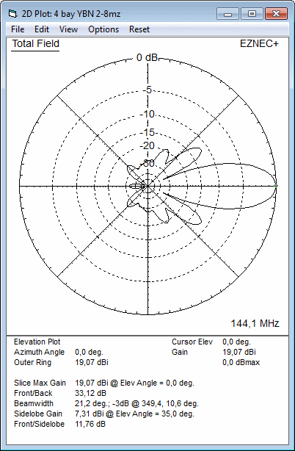Maximize the 2D Plot window

click(x=252, y=14)
